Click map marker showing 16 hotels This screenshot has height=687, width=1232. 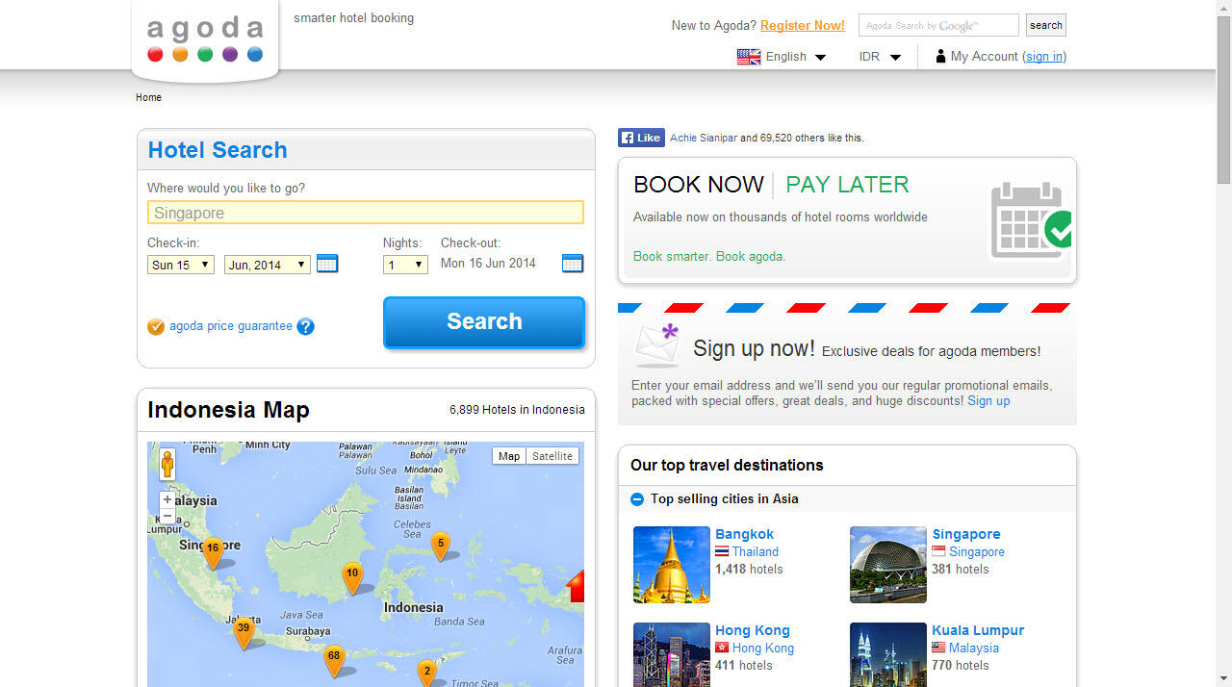pyautogui.click(x=213, y=552)
